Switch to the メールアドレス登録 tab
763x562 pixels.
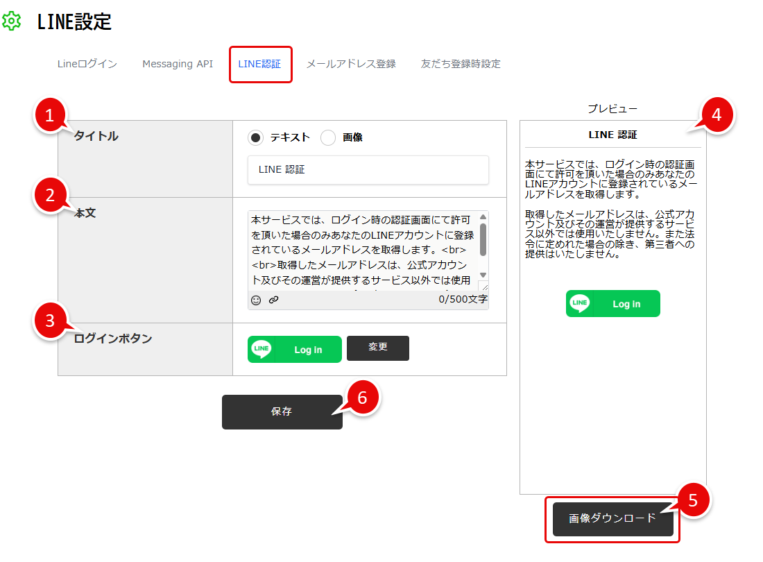pos(350,63)
